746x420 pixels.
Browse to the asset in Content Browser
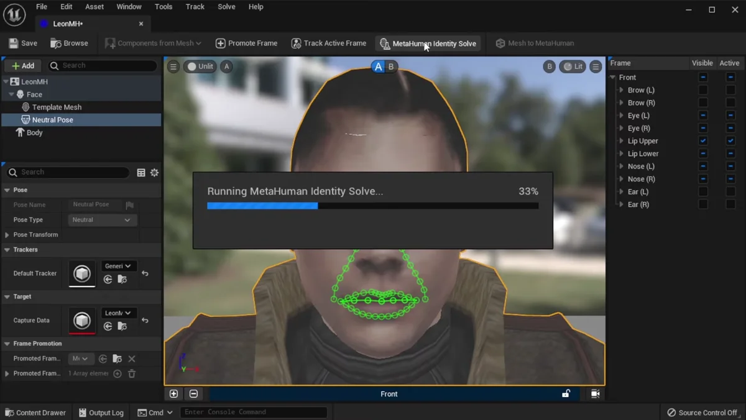(x=70, y=43)
